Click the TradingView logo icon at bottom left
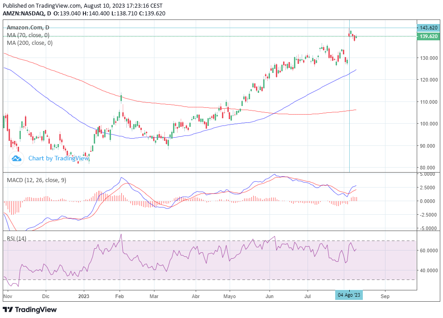The width and height of the screenshot is (443, 318). (x=8, y=309)
